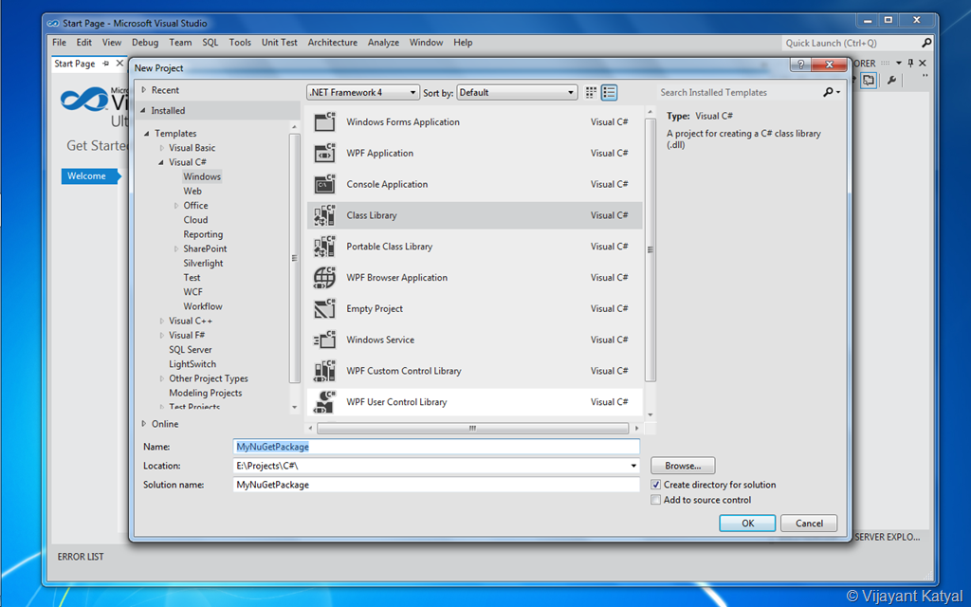
Task: Select the Welcome tab on Start Page
Action: pos(89,175)
